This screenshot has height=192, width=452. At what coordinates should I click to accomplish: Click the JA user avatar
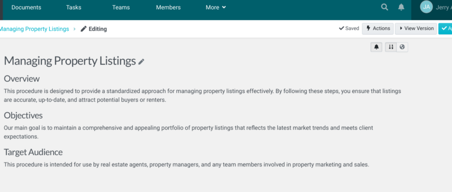click(426, 7)
